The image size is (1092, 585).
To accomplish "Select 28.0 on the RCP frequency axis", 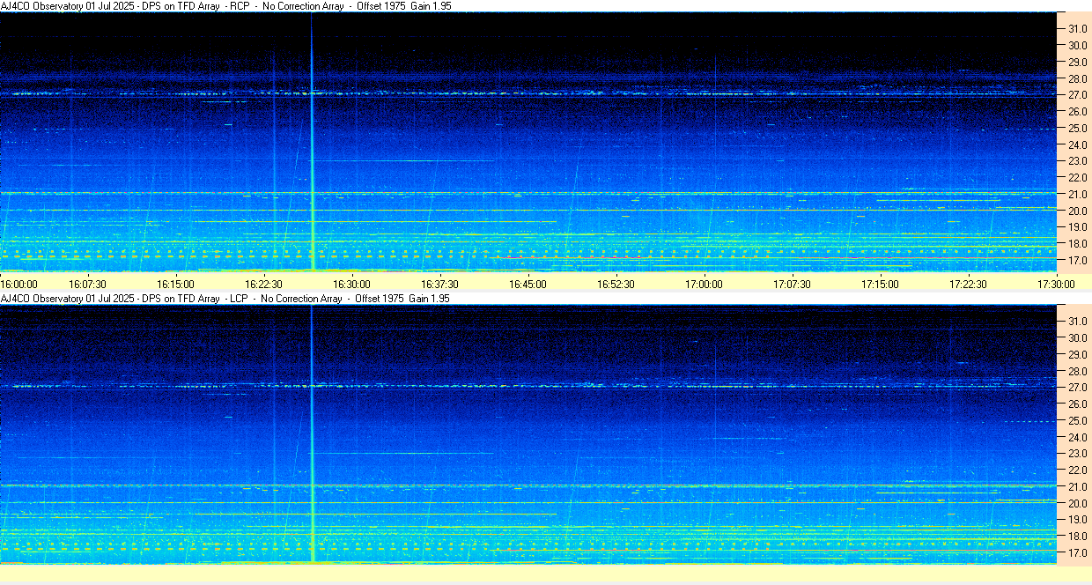I will pos(1078,78).
